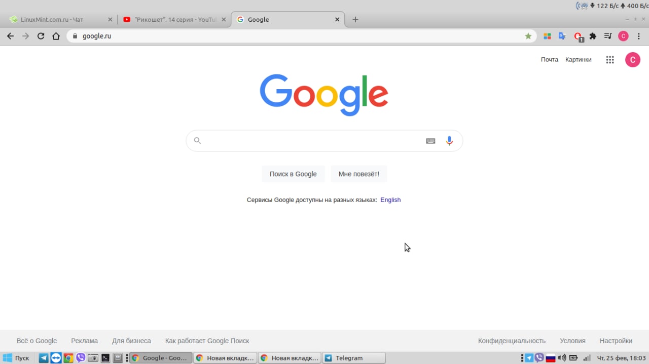Image resolution: width=649 pixels, height=364 pixels.
Task: Open the network signal tray icon
Action: pyautogui.click(x=587, y=358)
